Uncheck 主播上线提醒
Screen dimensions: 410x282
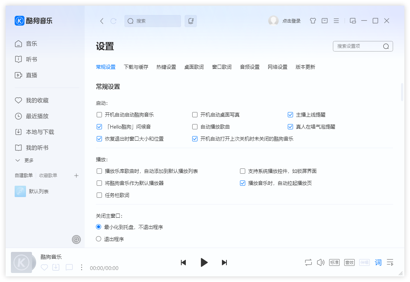click(x=290, y=115)
